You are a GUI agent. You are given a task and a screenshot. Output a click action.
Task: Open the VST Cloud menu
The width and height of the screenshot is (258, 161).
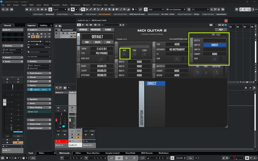coord(97,5)
